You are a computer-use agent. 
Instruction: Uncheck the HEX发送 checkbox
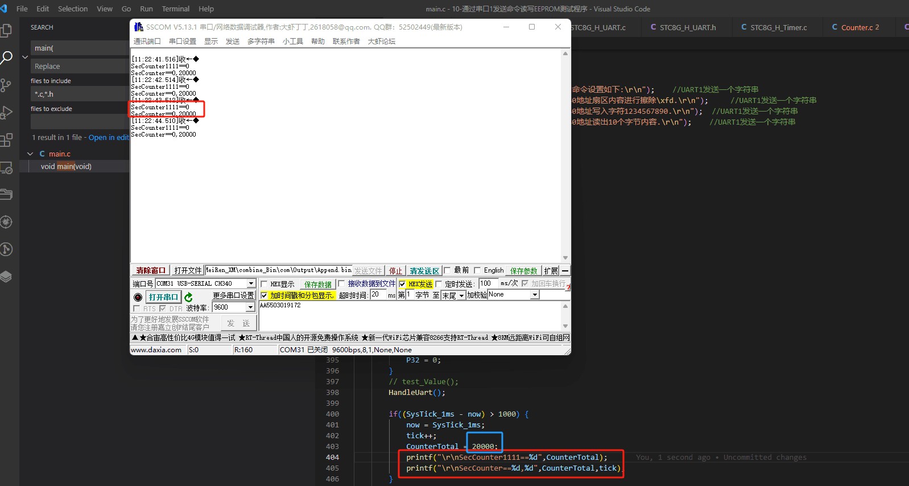tap(402, 284)
